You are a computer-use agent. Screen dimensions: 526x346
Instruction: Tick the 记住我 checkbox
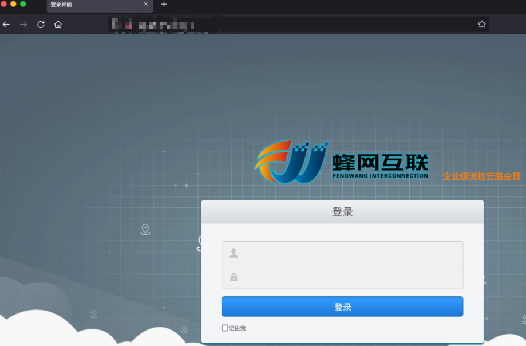(225, 328)
